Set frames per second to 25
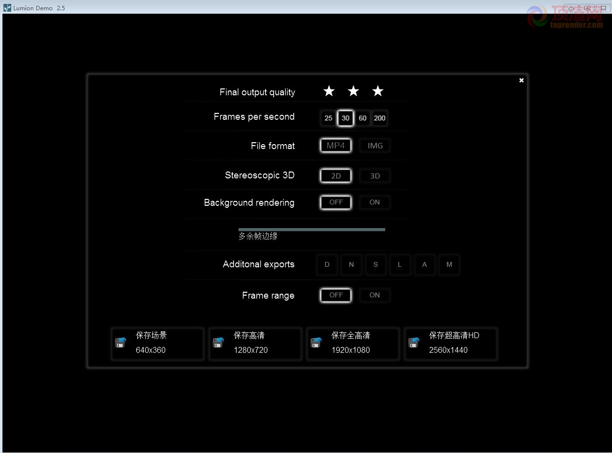 point(328,118)
